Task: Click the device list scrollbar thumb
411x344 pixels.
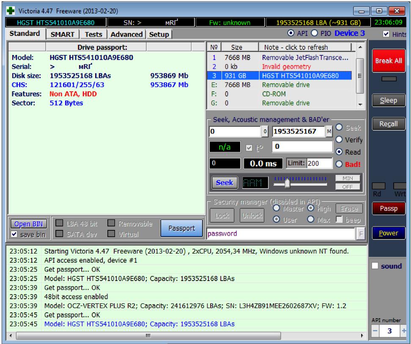Action: [360, 76]
